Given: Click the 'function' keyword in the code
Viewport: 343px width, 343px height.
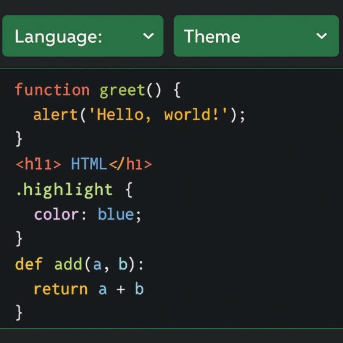Looking at the screenshot, I should [x=52, y=89].
